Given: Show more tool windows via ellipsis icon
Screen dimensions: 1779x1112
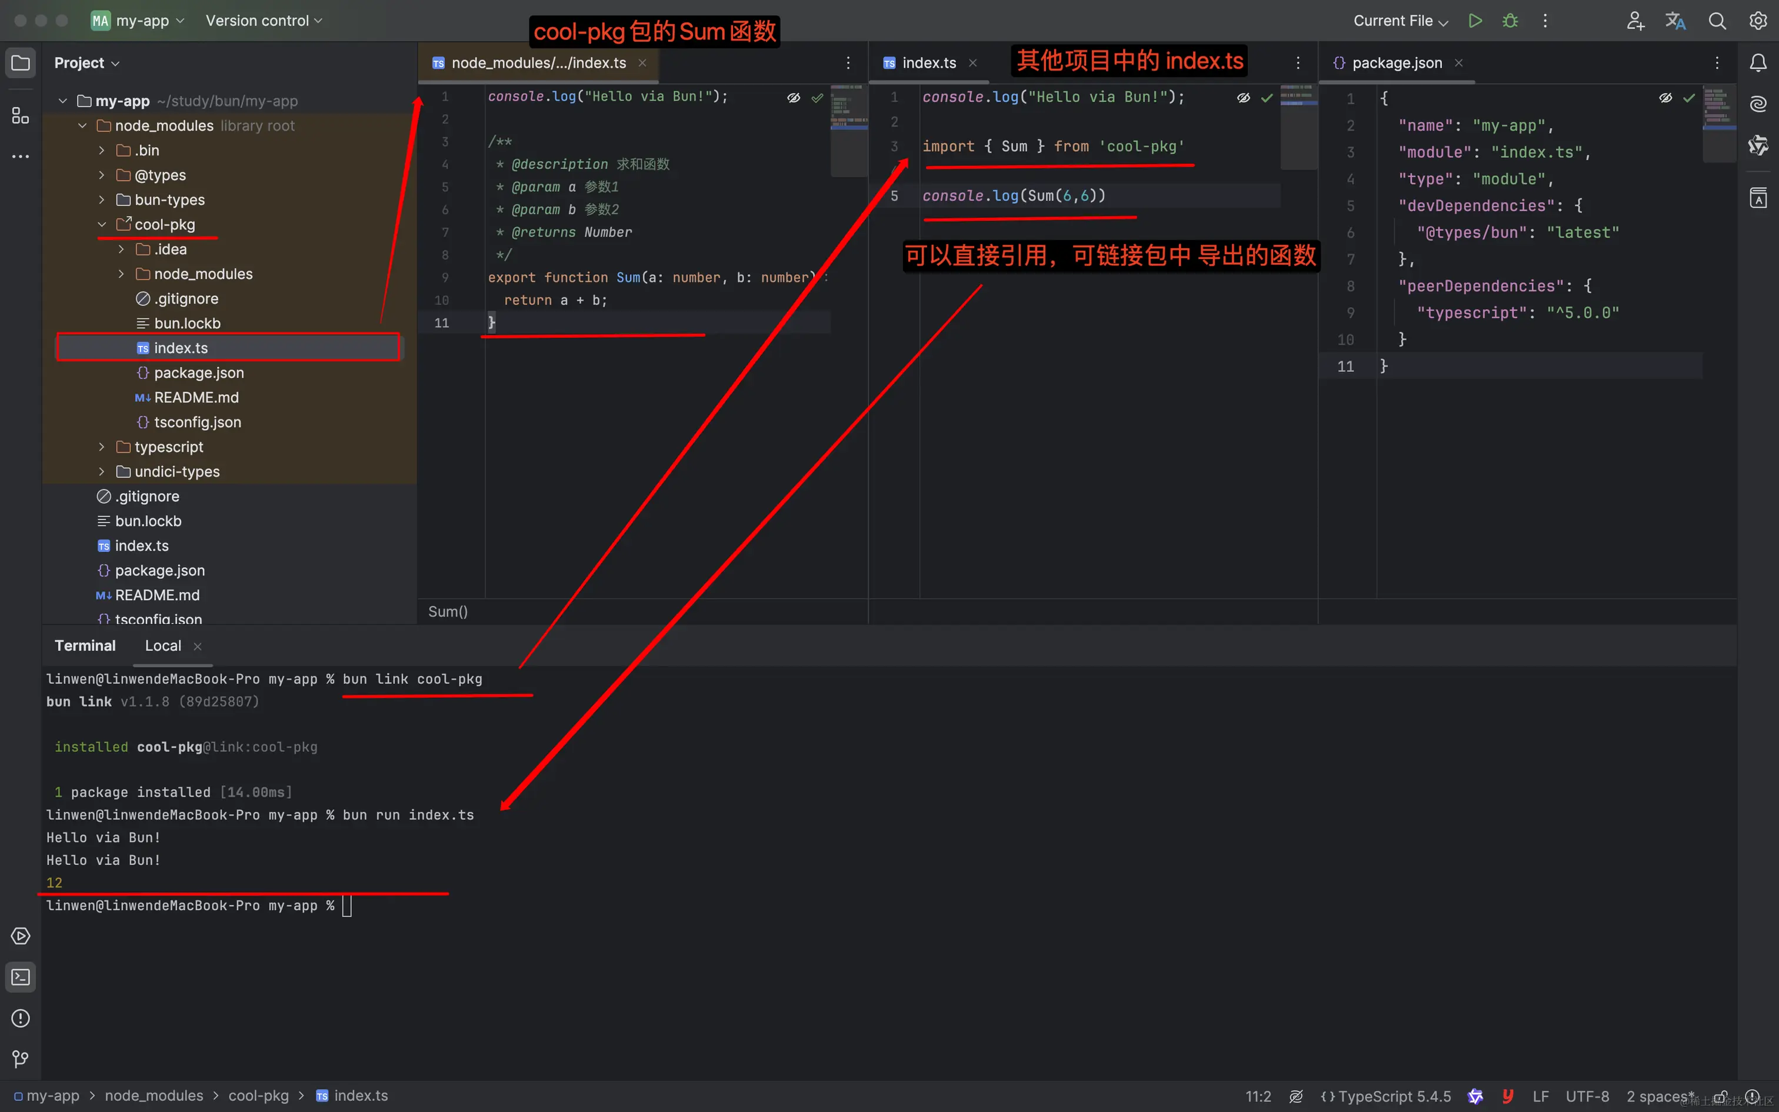Looking at the screenshot, I should pyautogui.click(x=21, y=157).
